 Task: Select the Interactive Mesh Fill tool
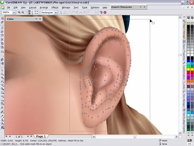click(2, 127)
